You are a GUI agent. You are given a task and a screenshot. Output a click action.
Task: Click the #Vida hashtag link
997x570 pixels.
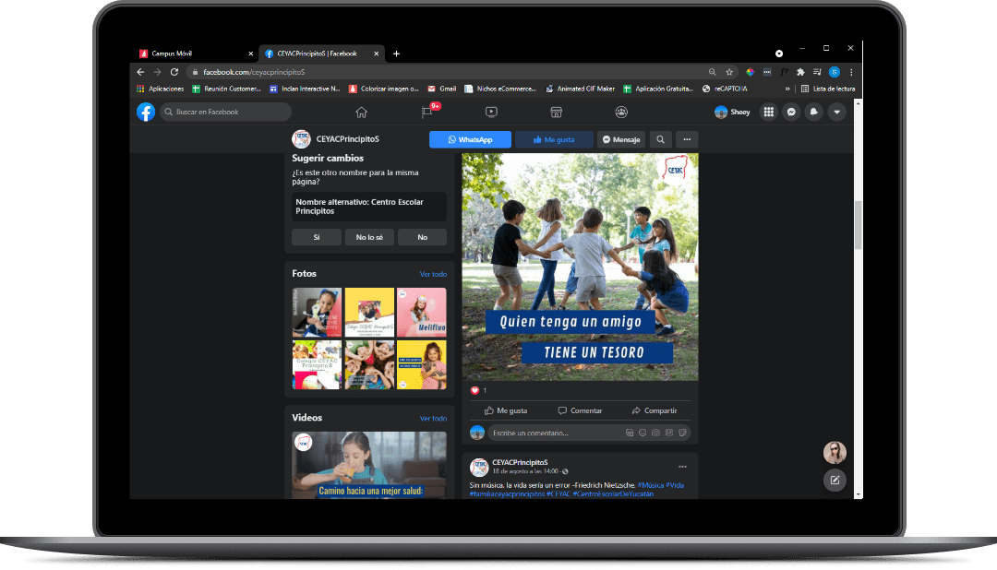tap(675, 485)
